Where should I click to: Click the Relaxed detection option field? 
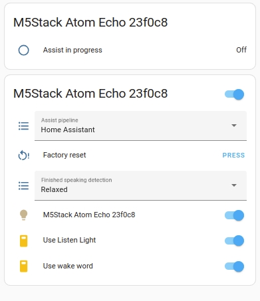point(140,185)
